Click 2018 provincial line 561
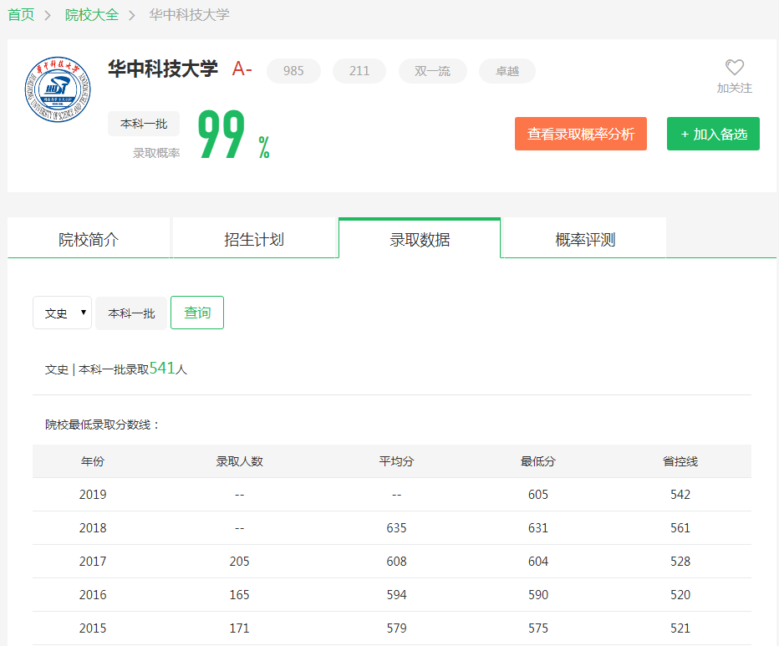Screen dimensions: 779x646 tap(680, 527)
